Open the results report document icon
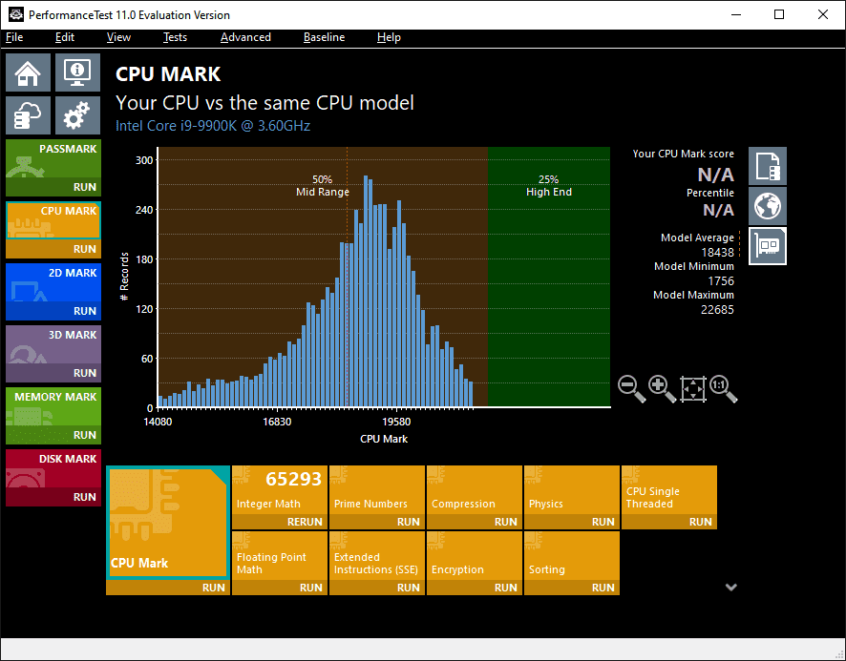Image resolution: width=846 pixels, height=661 pixels. [x=768, y=166]
